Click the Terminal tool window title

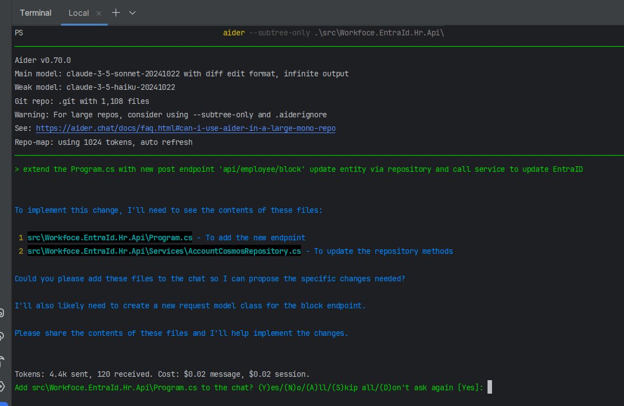click(x=35, y=12)
